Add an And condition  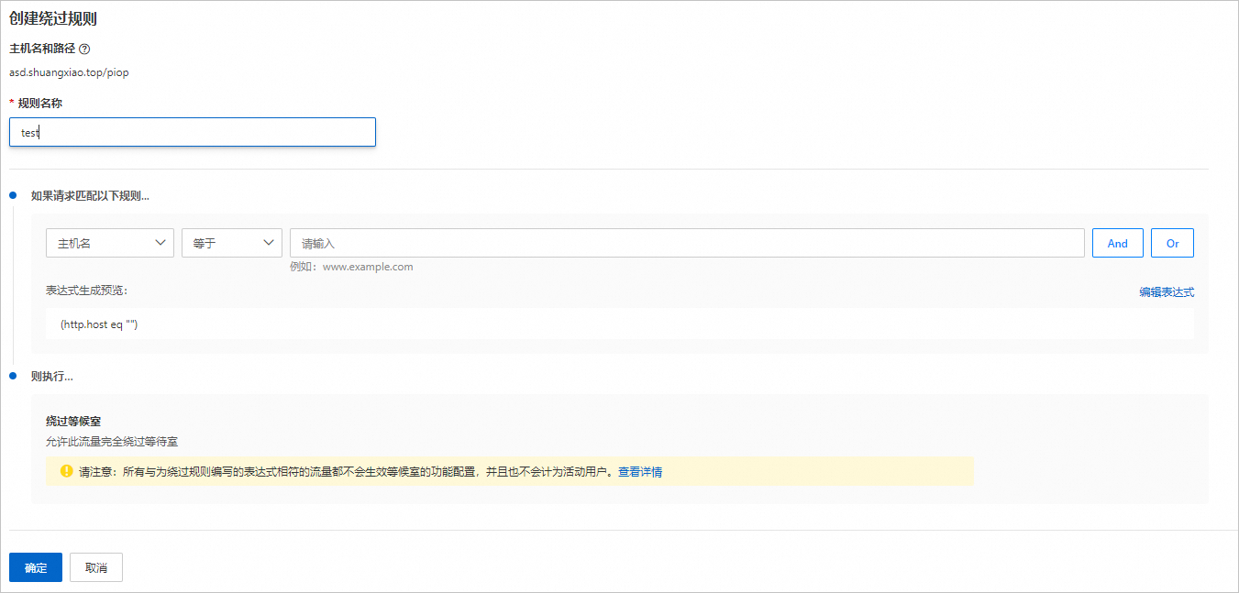1117,243
